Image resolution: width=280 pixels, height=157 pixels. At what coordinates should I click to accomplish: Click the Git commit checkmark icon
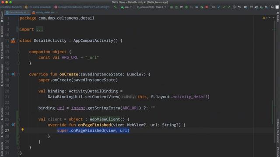click(x=224, y=7)
